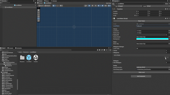Open the Hierarchy create plus menu
The image size is (170, 95).
pyautogui.click(x=1, y=3)
